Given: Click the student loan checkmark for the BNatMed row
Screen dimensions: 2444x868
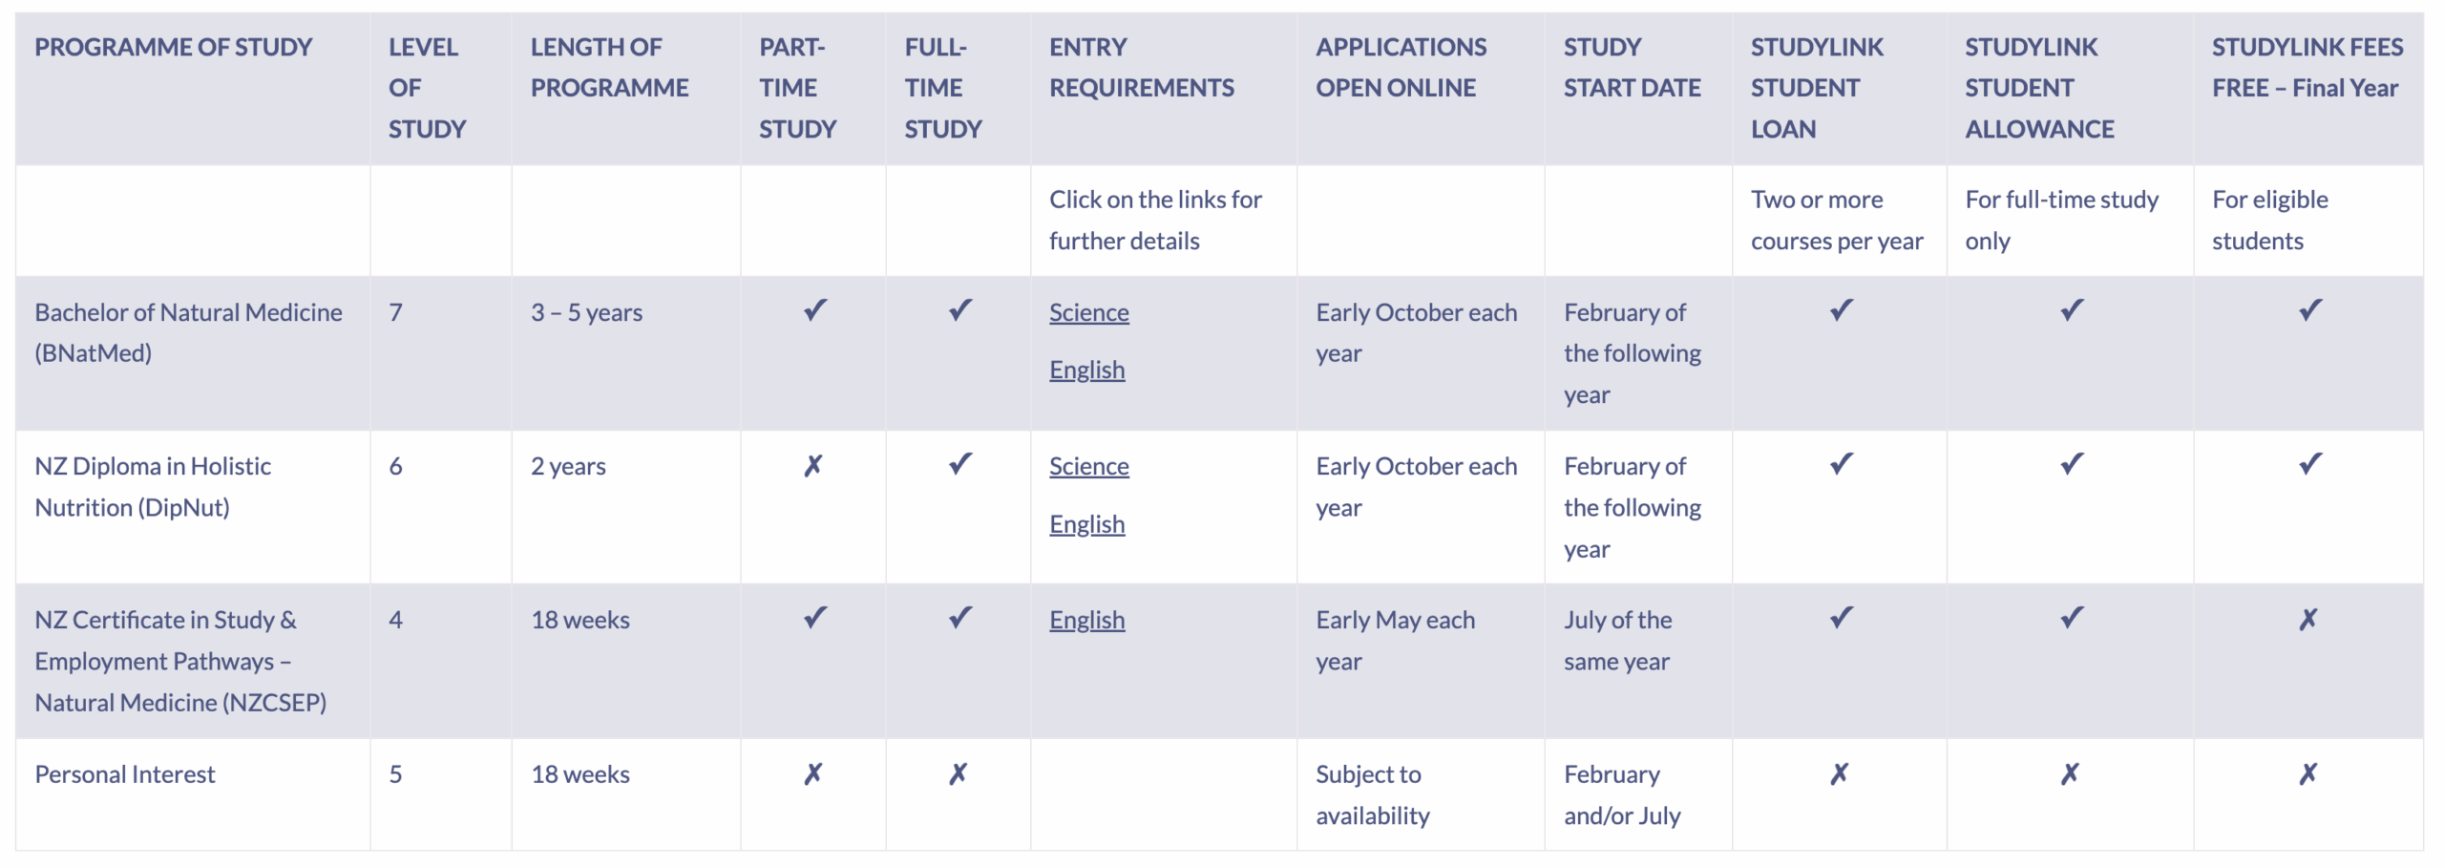Looking at the screenshot, I should click(1841, 310).
